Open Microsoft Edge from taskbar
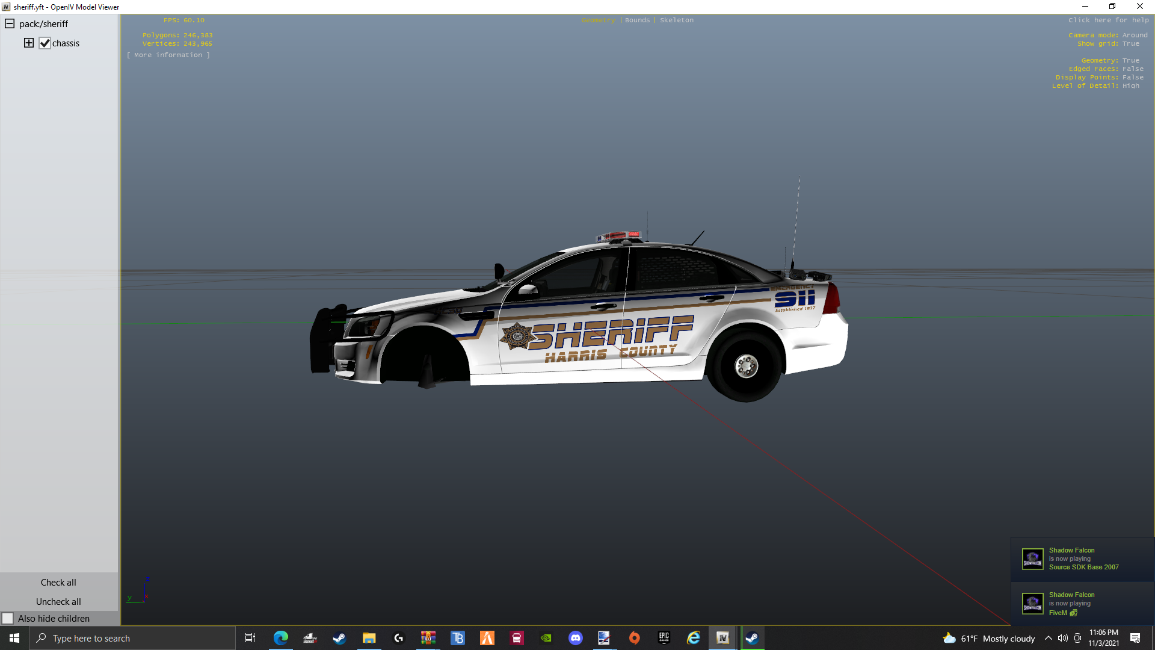This screenshot has width=1155, height=650. (281, 638)
